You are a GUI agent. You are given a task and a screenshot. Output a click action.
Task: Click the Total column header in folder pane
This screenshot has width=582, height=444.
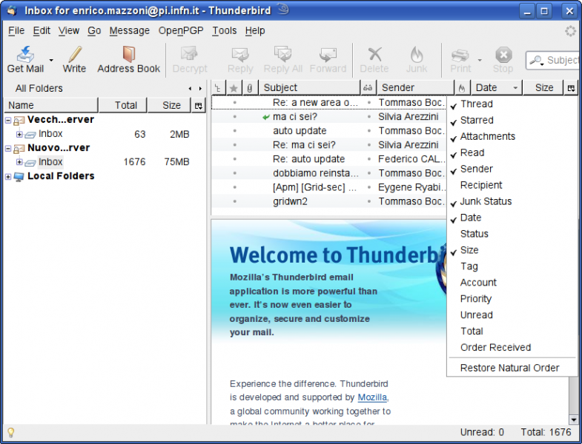122,106
